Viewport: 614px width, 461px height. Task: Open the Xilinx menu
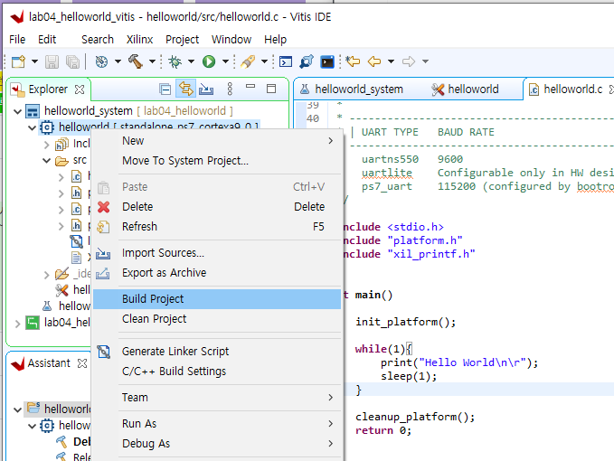pyautogui.click(x=139, y=40)
